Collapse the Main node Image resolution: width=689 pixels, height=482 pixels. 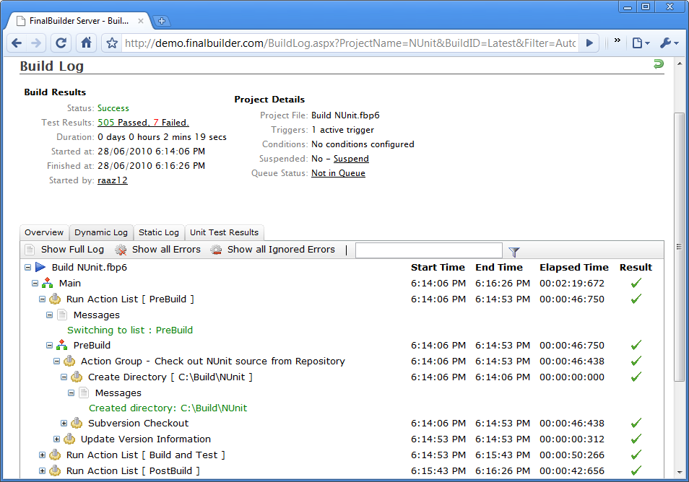pyautogui.click(x=35, y=284)
